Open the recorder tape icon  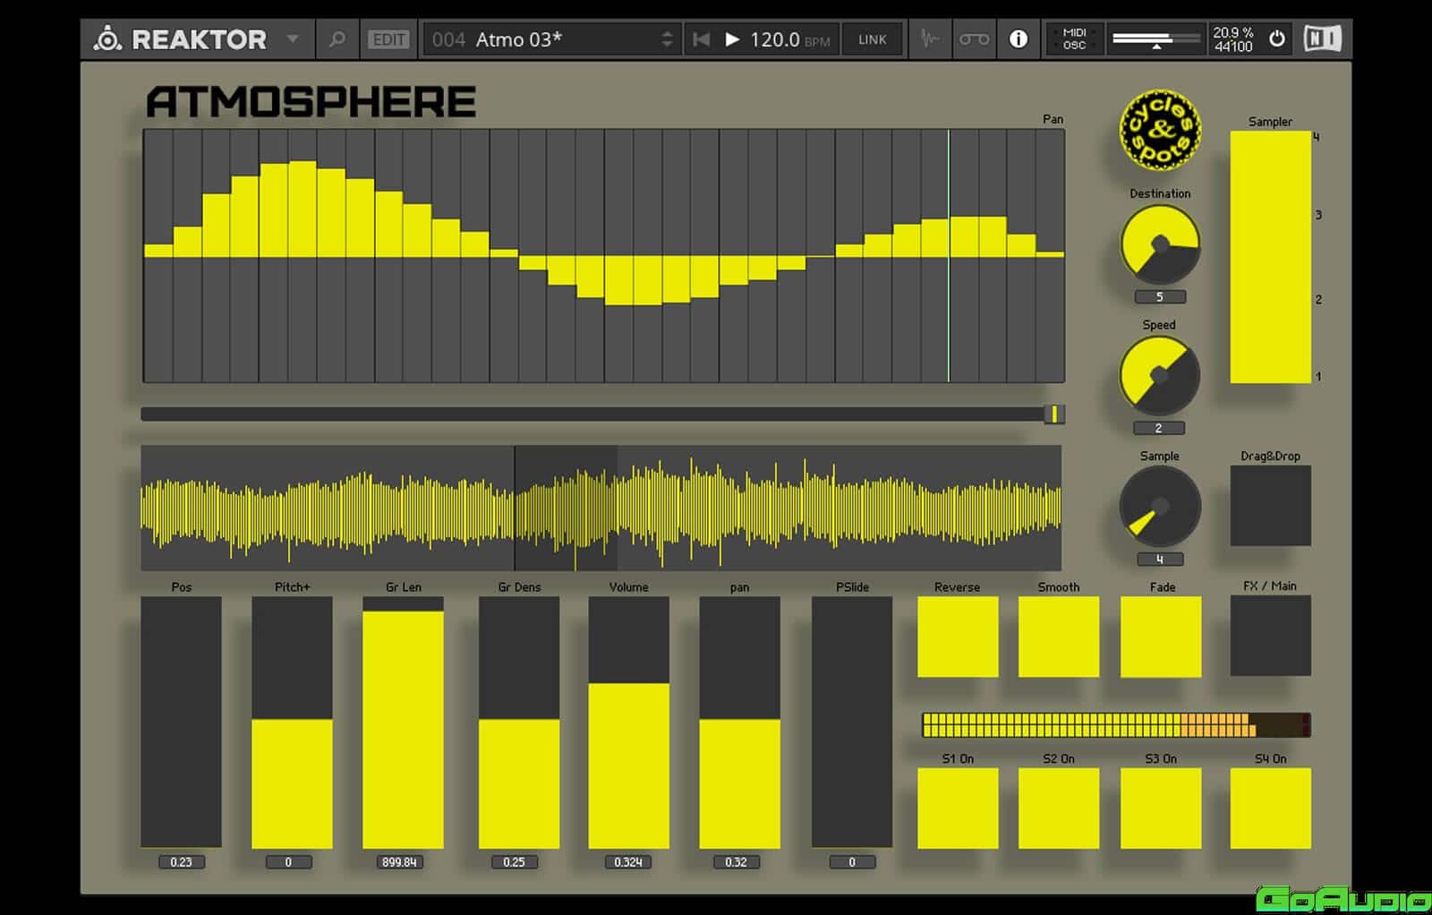coord(974,39)
